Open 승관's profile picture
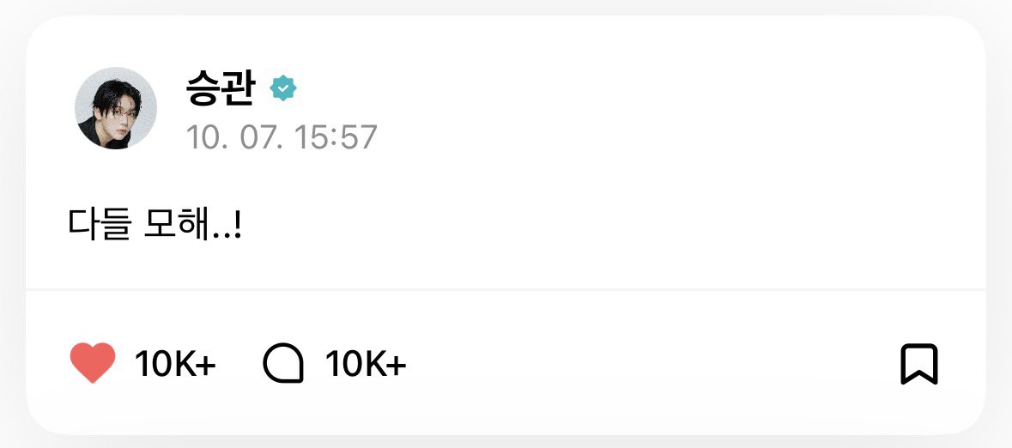This screenshot has width=1012, height=448. coord(116,108)
